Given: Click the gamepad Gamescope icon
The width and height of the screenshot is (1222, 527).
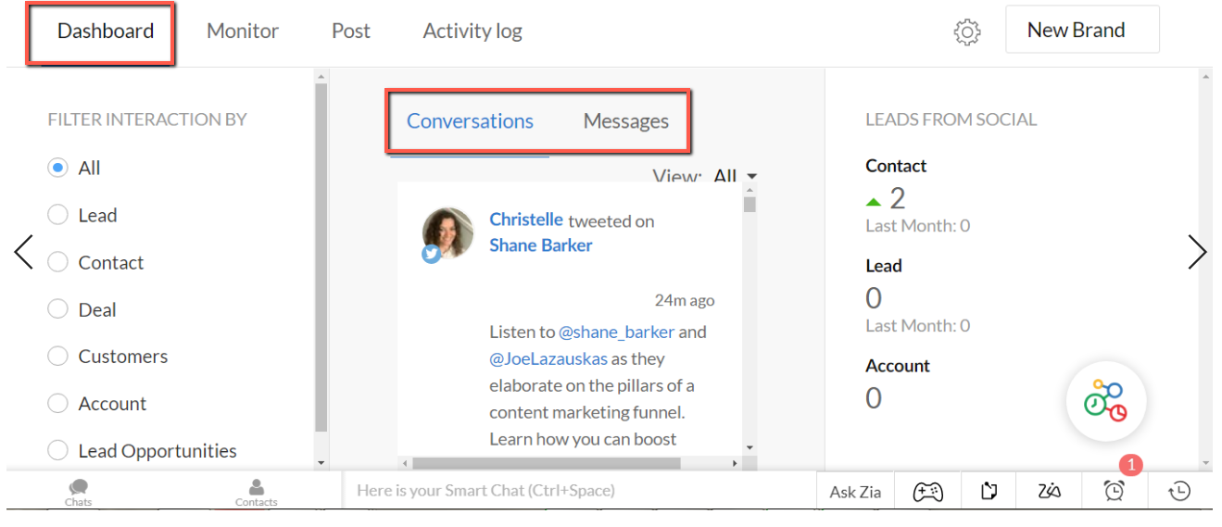Looking at the screenshot, I should coord(928,492).
